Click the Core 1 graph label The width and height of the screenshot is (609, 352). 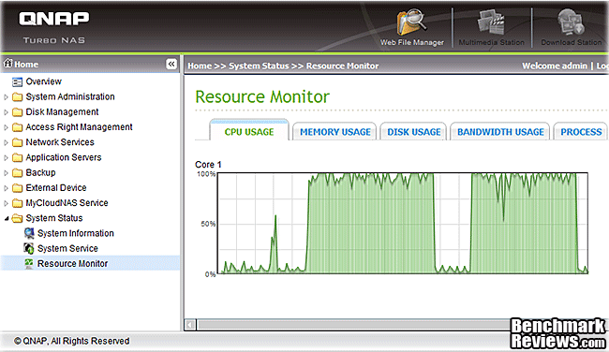pyautogui.click(x=208, y=165)
